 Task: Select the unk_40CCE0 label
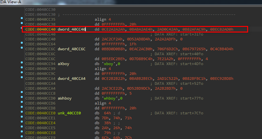[69, 113]
